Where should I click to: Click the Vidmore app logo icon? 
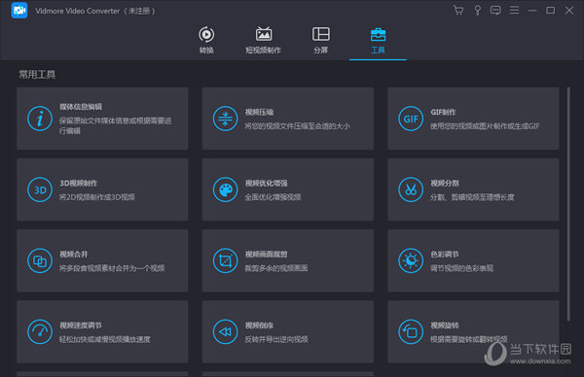[19, 11]
